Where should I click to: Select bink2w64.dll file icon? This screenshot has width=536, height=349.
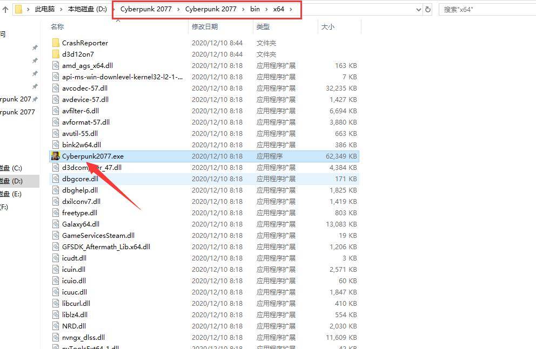[x=56, y=145]
